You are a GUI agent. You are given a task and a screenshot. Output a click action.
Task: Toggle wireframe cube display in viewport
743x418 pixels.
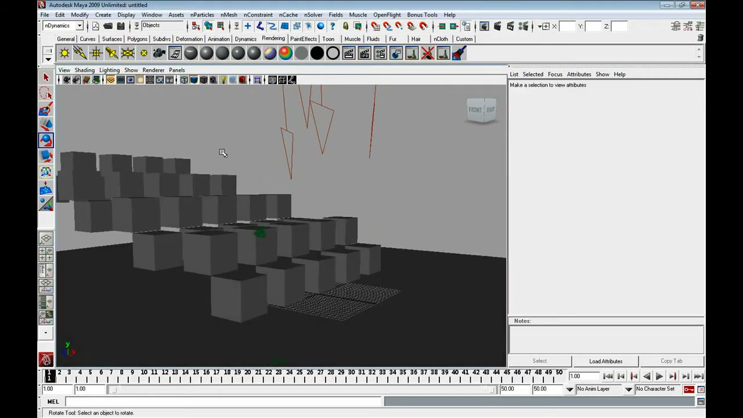pyautogui.click(x=184, y=80)
